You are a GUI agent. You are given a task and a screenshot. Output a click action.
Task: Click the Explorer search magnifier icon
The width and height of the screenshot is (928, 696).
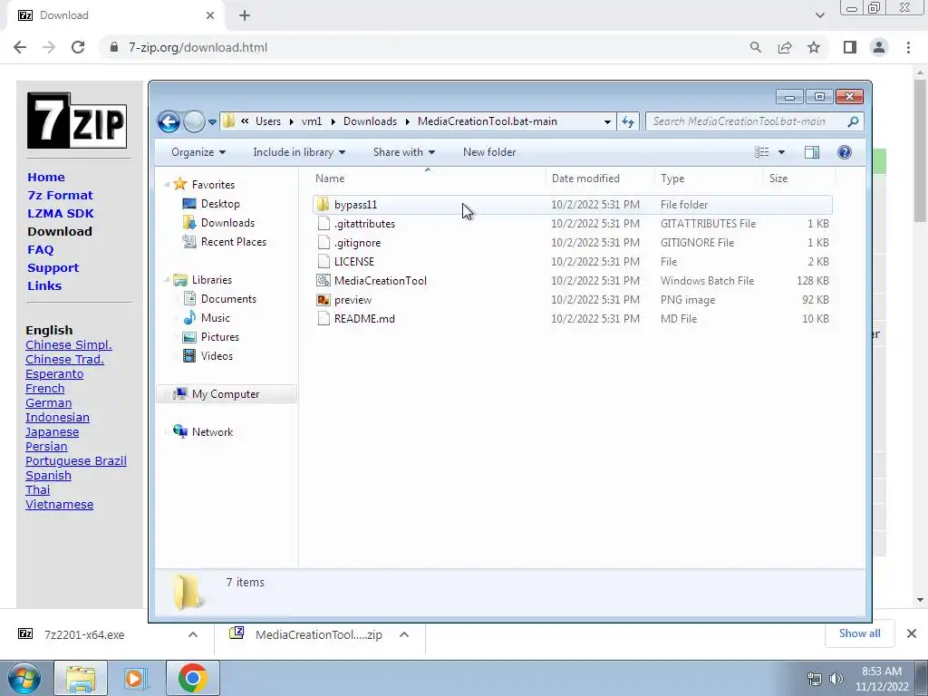[x=853, y=122]
